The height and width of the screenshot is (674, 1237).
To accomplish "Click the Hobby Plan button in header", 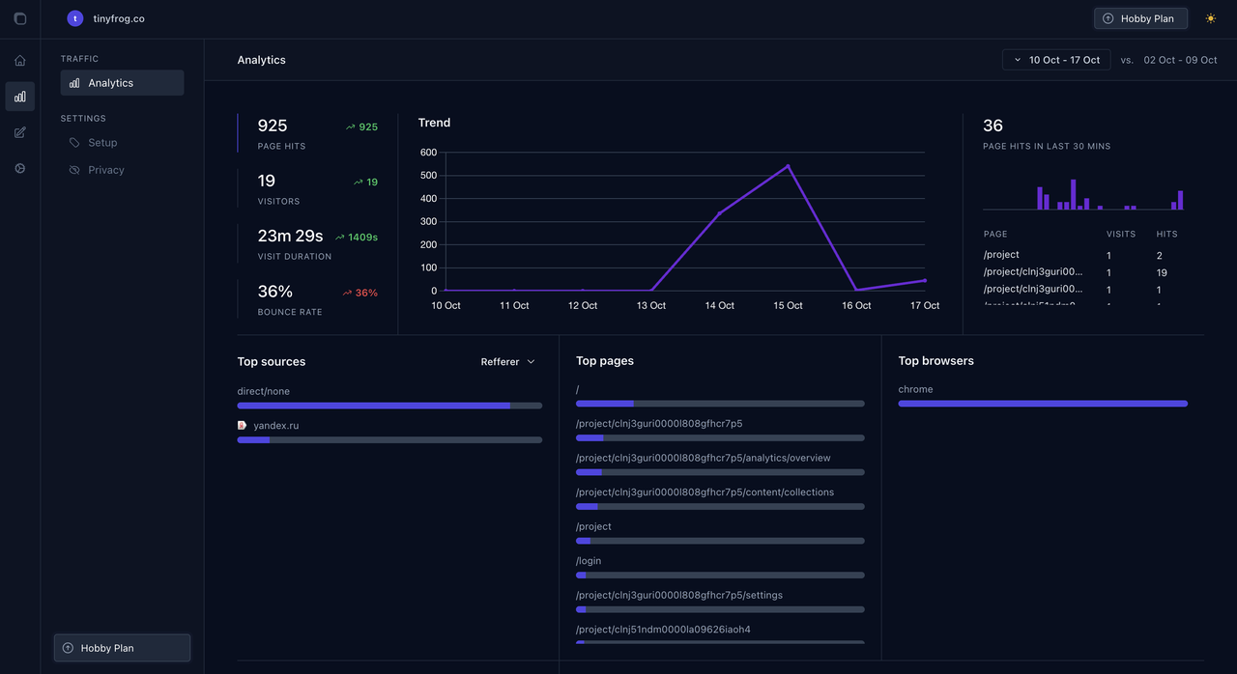I will [1140, 18].
